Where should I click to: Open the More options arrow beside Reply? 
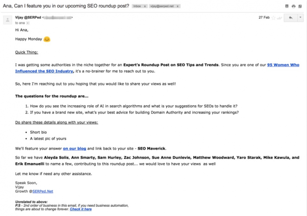(300, 18)
